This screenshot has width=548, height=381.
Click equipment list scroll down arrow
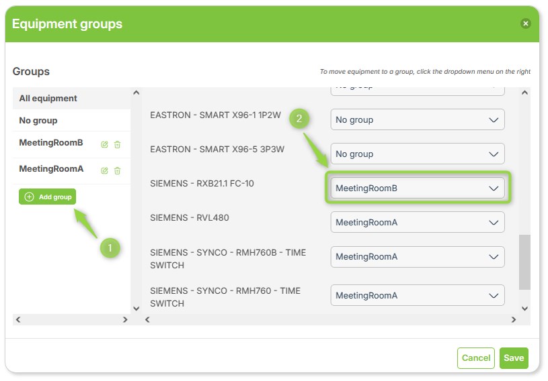point(524,308)
